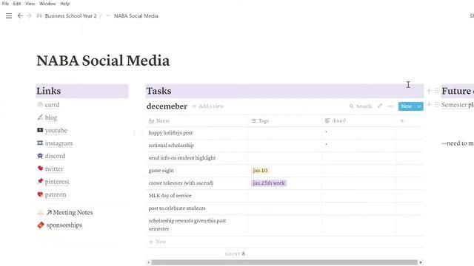The width and height of the screenshot is (474, 266).
Task: Click left arrow of horizontal scrollbar
Action: (148, 262)
